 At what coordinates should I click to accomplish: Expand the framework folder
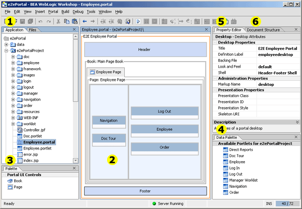(x=13, y=69)
